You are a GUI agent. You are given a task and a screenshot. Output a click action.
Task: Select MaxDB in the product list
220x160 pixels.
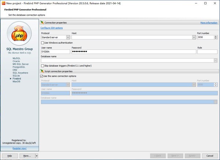point(16,82)
